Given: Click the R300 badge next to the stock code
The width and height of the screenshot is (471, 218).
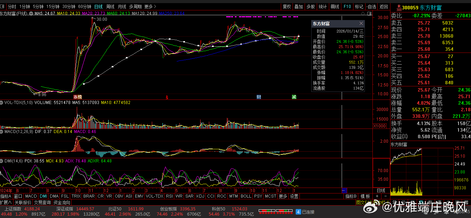Looking at the screenshot, I should [399, 7].
